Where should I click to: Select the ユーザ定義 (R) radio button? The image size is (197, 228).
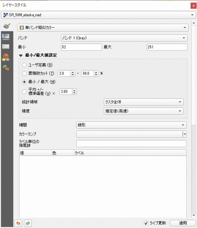coord(24,65)
